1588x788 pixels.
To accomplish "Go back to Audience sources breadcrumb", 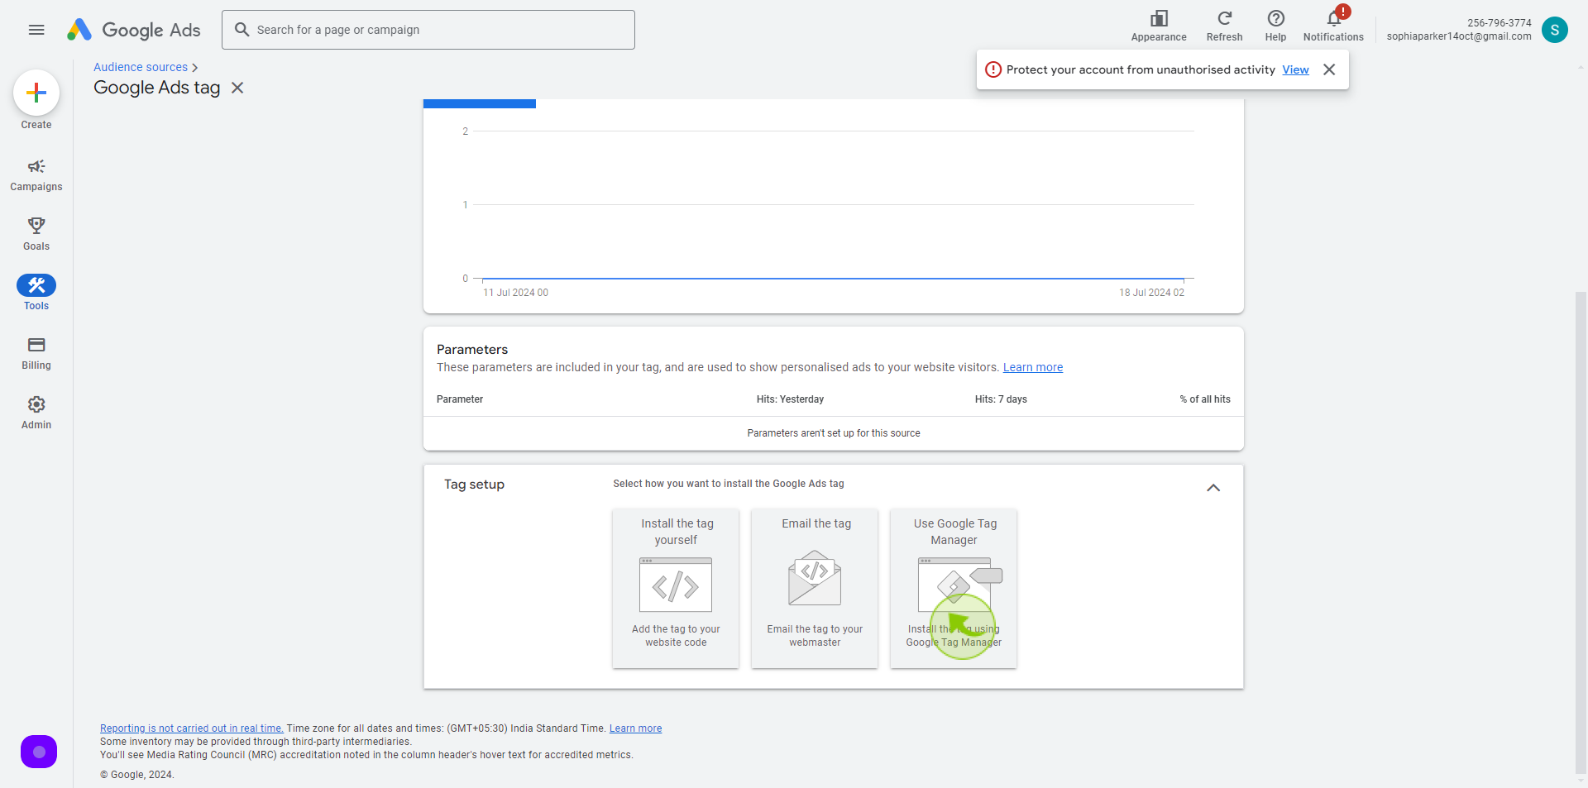I will click(141, 67).
